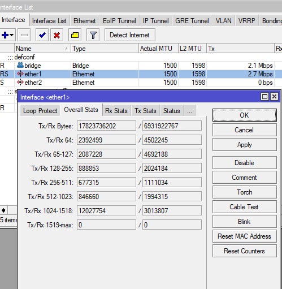Click the Tx Bytes field 17823736202
Viewport: 282px width, 289px height.
106,126
